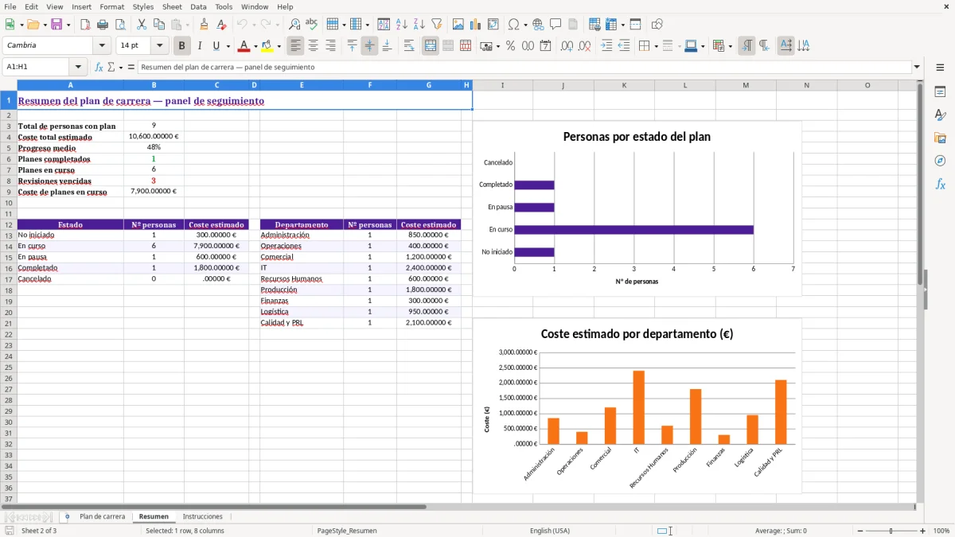Open the Borders dropdown arrow
This screenshot has height=537, width=955.
tap(655, 46)
